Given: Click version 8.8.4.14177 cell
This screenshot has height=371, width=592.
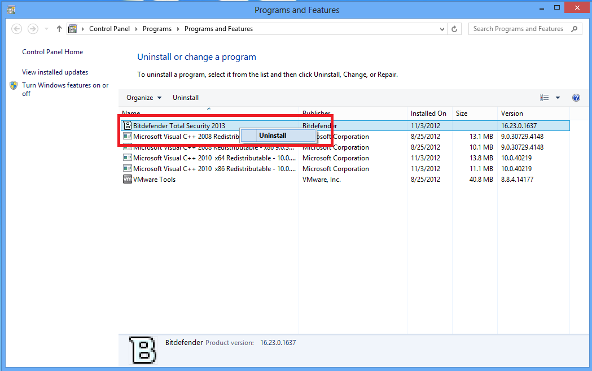Looking at the screenshot, I should [x=518, y=180].
